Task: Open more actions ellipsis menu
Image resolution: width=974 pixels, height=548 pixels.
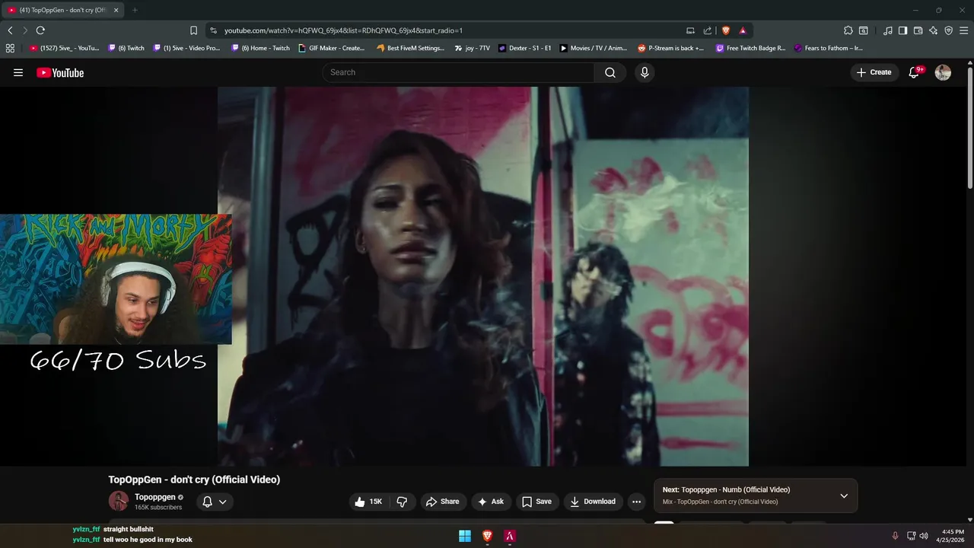Action: point(637,502)
